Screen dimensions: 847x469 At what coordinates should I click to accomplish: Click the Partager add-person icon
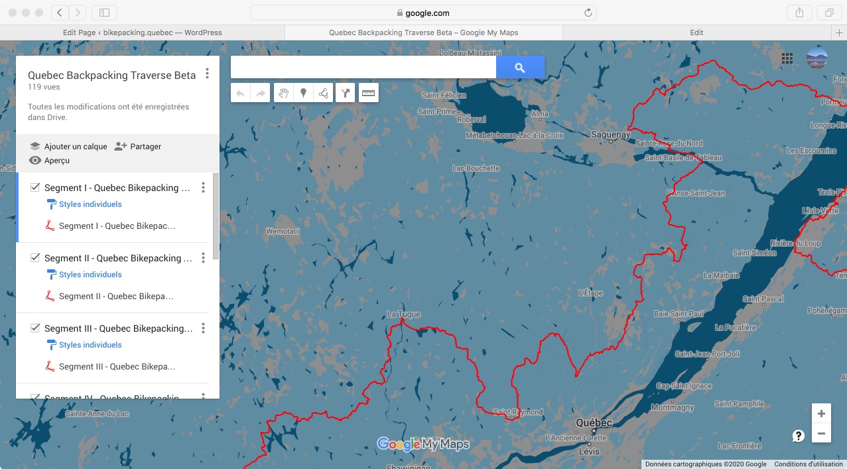pyautogui.click(x=120, y=147)
